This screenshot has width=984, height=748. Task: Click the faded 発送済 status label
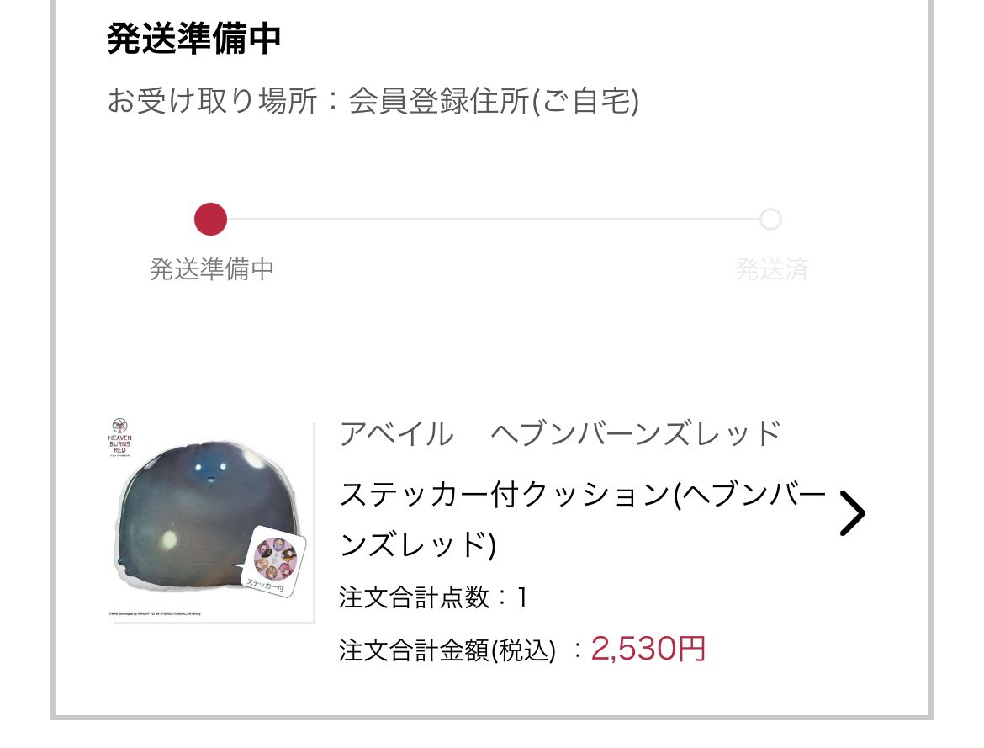(x=771, y=269)
